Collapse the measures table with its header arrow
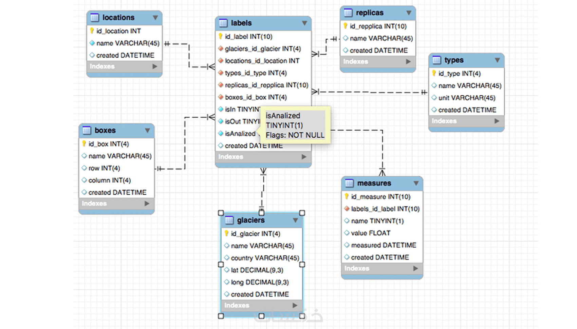 [x=416, y=183]
